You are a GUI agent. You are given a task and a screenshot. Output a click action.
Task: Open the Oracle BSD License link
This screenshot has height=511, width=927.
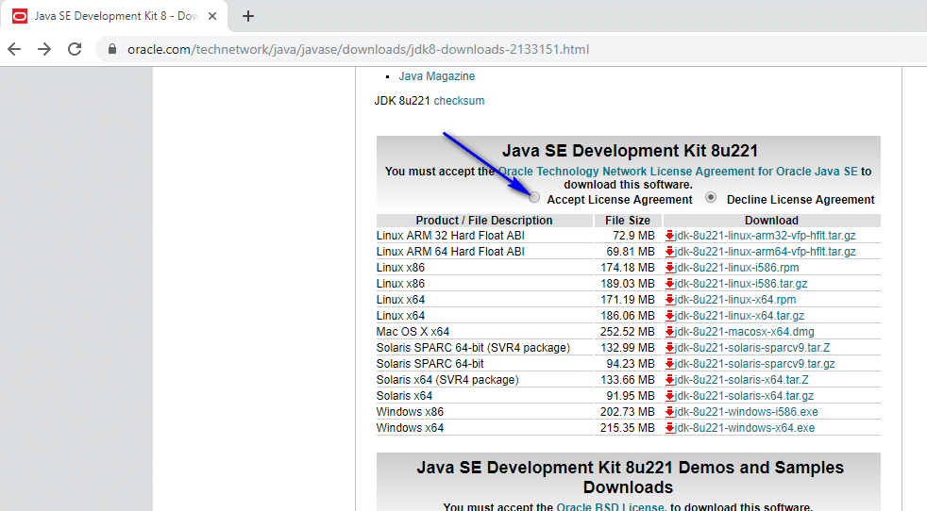[610, 506]
